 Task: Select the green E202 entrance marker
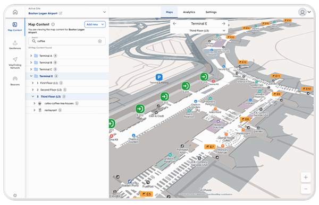coord(140,109)
